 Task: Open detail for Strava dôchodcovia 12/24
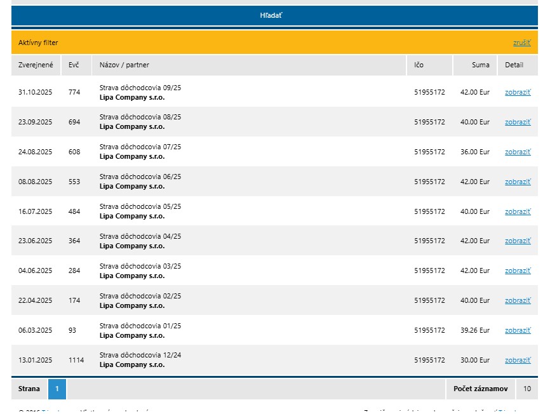pyautogui.click(x=518, y=360)
